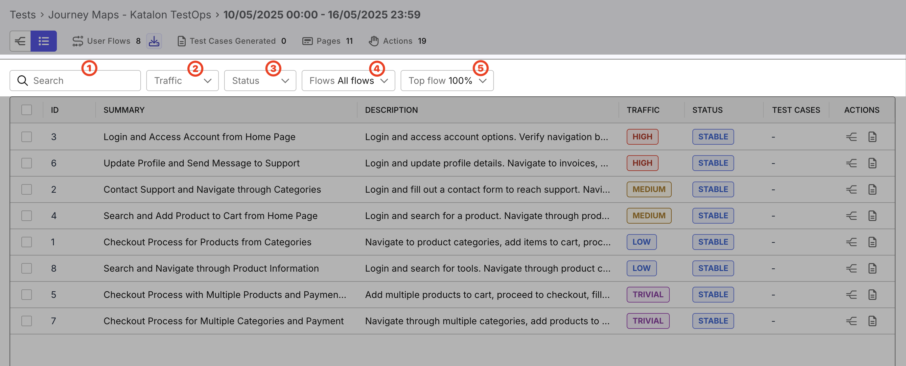Expand the Flows All flows dropdown
The height and width of the screenshot is (366, 906).
click(x=348, y=81)
